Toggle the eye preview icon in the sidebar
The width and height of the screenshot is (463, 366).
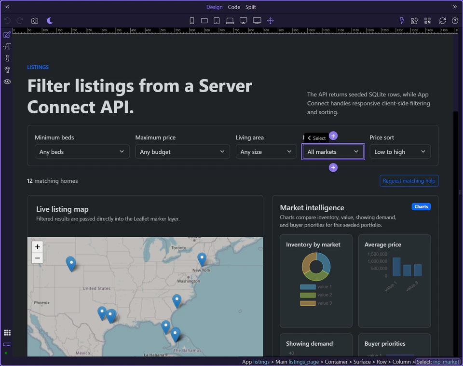click(x=7, y=81)
